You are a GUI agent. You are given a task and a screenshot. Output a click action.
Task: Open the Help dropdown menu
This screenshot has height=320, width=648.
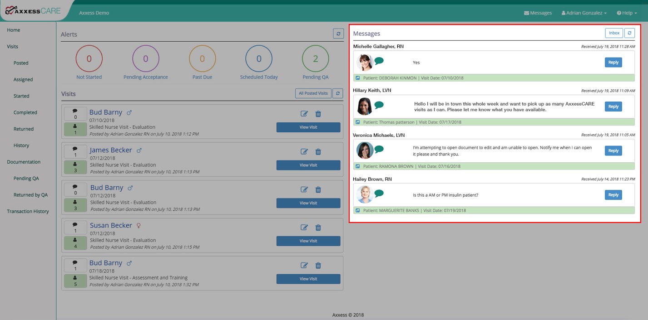627,13
